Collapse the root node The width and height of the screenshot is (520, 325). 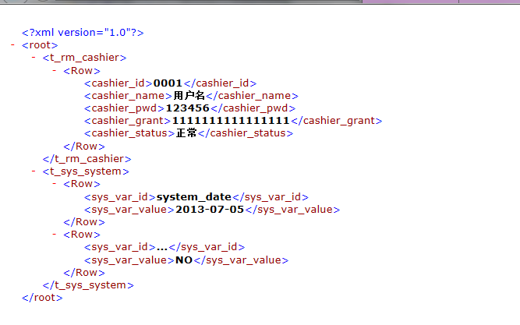(x=14, y=45)
